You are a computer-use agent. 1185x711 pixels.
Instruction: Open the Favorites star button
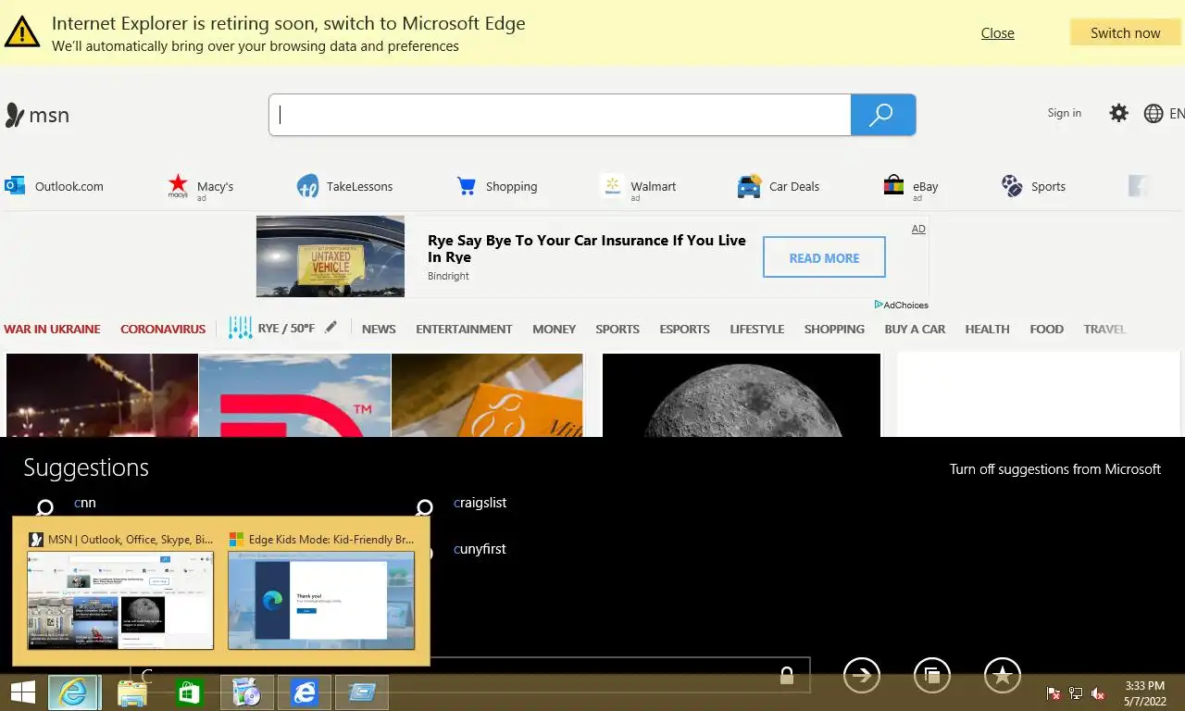point(1003,676)
